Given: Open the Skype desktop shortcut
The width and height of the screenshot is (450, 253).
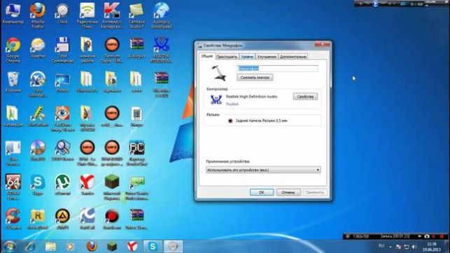Looking at the screenshot, I should 38,185.
